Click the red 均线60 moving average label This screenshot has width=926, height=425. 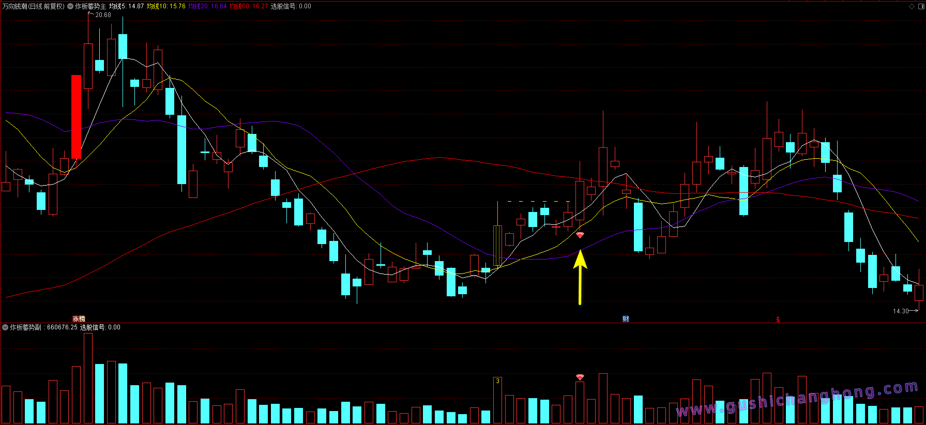(x=249, y=6)
